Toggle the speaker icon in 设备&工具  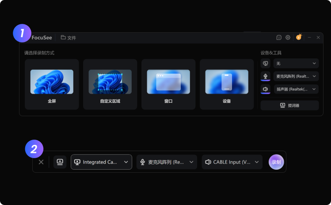coord(265,89)
